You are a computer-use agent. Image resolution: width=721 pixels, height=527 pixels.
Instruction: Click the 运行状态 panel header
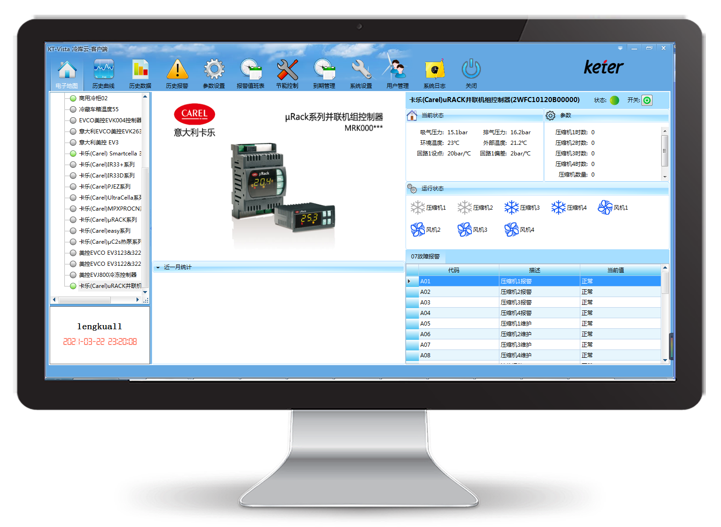[538, 189]
